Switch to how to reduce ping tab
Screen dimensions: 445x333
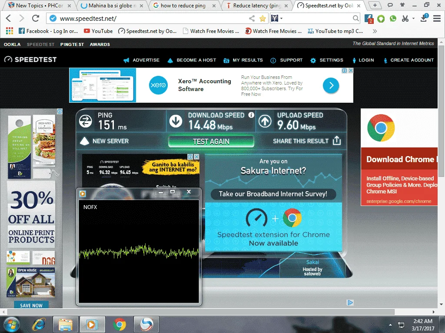tap(184, 5)
